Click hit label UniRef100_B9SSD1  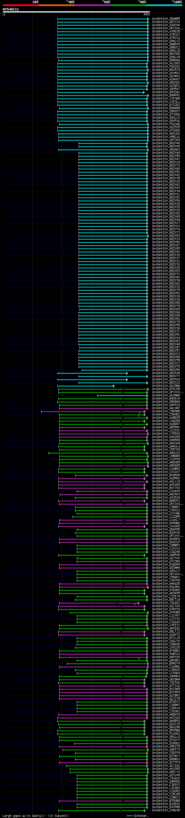pyautogui.click(x=166, y=92)
